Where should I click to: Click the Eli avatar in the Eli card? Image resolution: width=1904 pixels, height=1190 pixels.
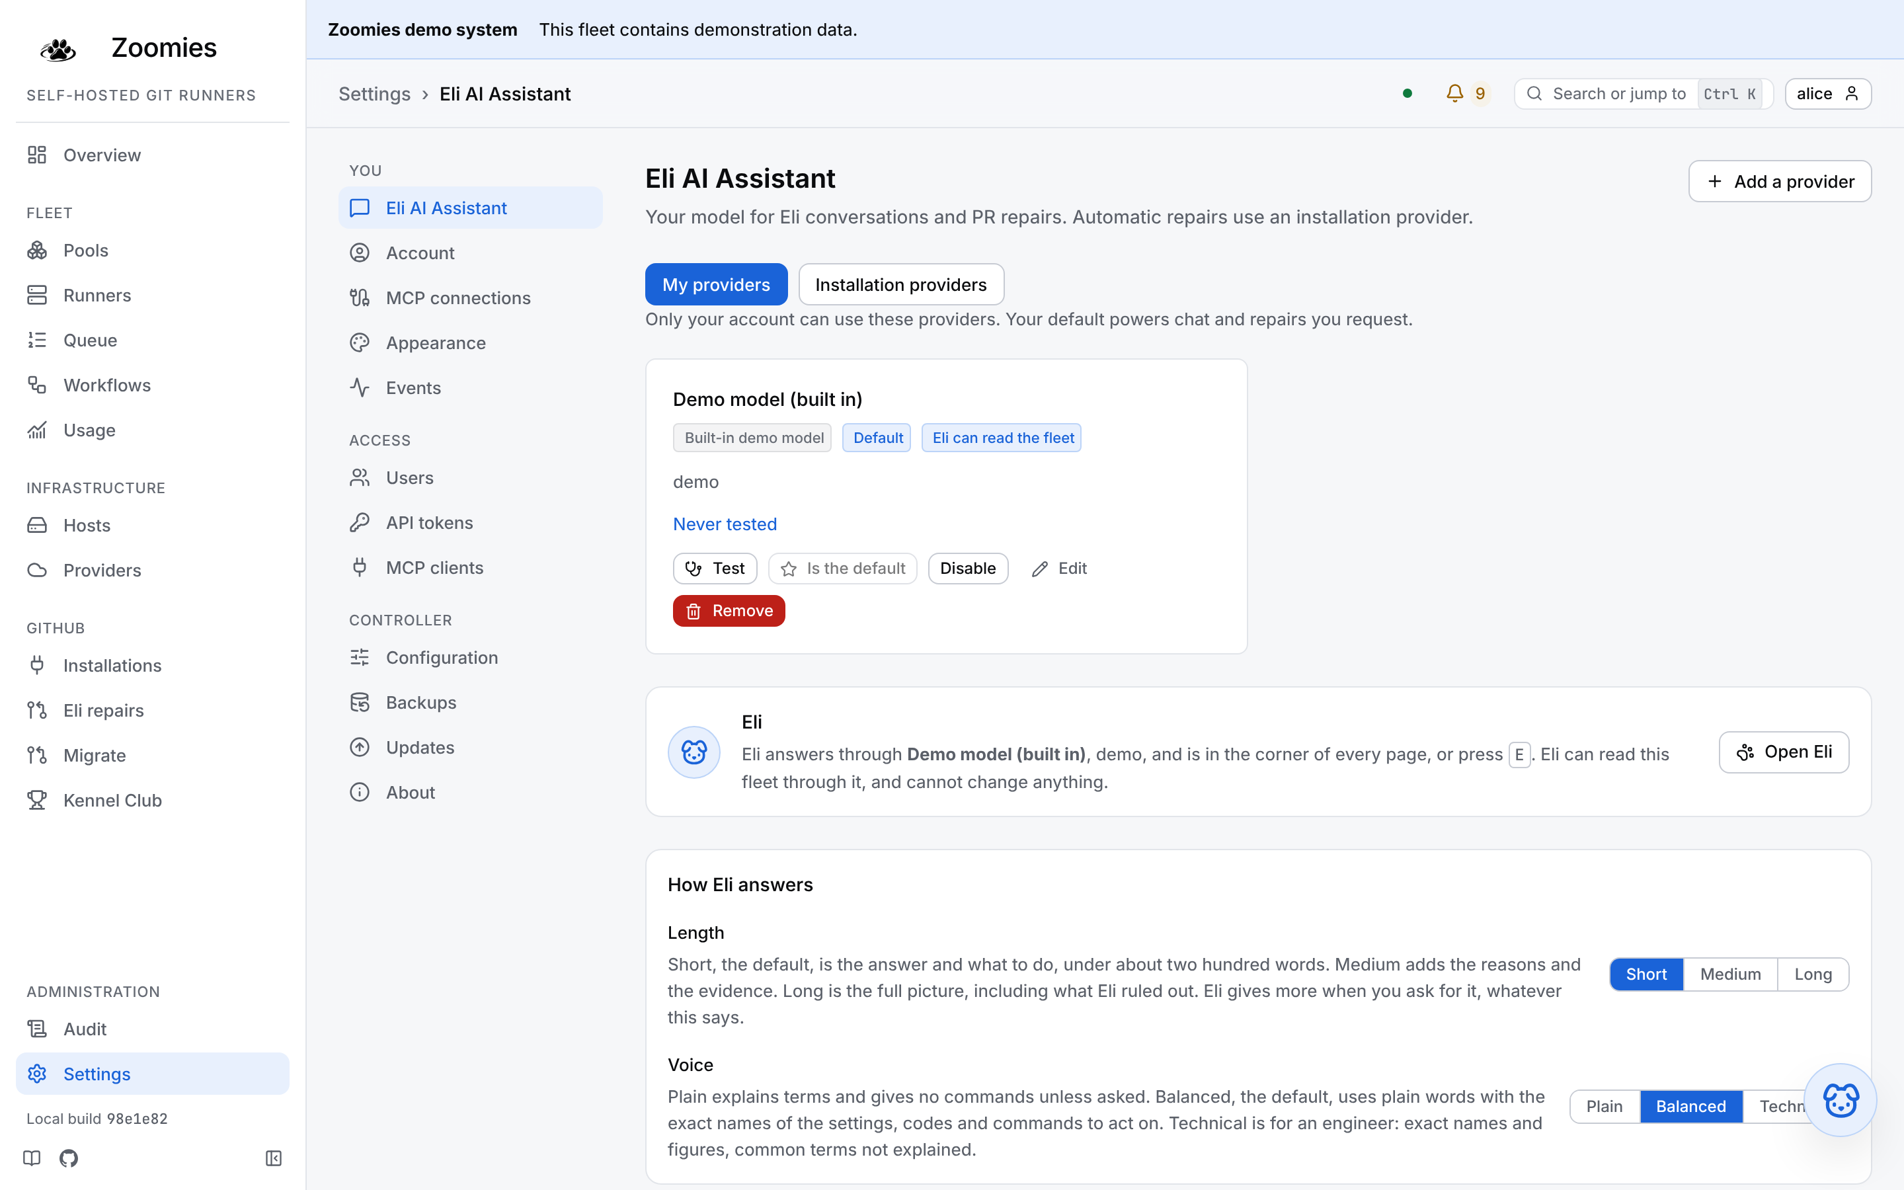(694, 752)
